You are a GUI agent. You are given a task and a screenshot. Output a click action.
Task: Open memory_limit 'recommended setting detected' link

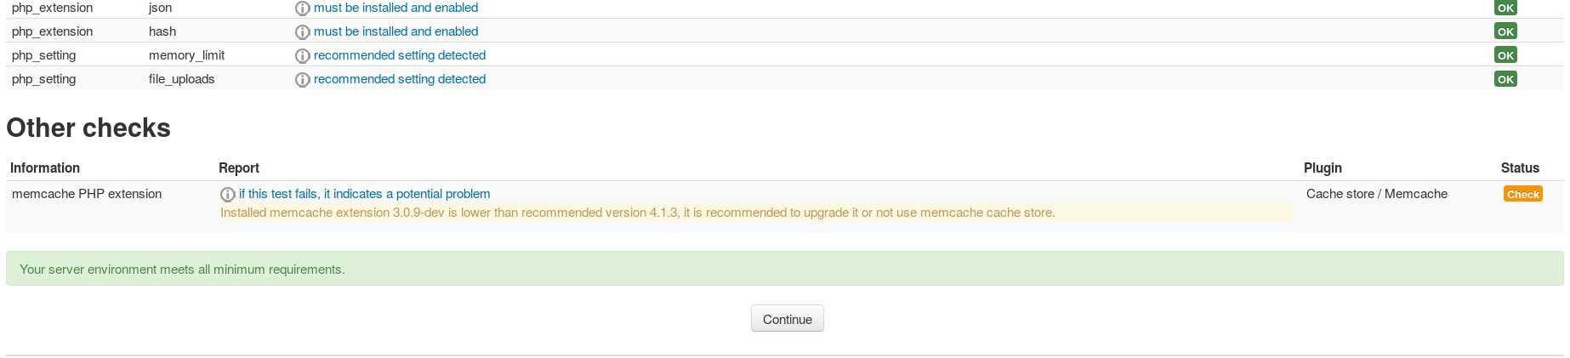pos(400,55)
